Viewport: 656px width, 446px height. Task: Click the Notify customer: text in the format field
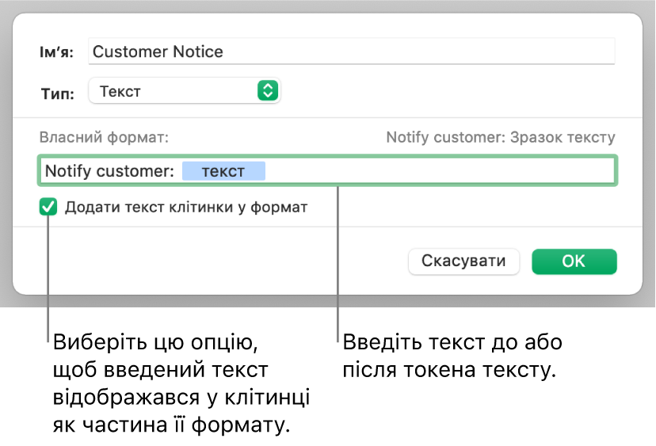click(x=109, y=171)
